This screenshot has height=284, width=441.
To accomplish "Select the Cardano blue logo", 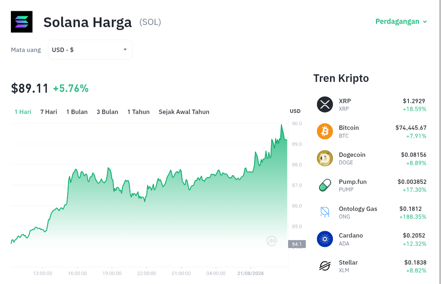I will [325, 239].
